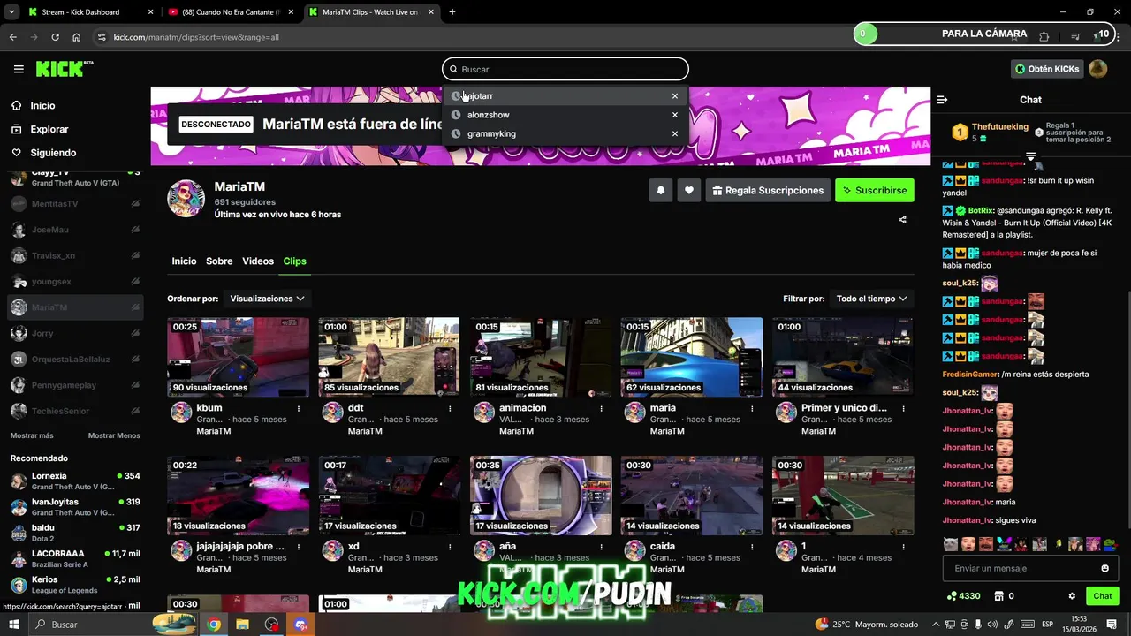Image resolution: width=1131 pixels, height=636 pixels.
Task: Expand the gift leaderboard chevron in chat
Action: click(1030, 156)
